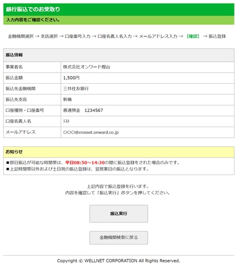235x267 pixels.
Task: Click the bank name 三井住友銀行
Action: [x=76, y=88]
